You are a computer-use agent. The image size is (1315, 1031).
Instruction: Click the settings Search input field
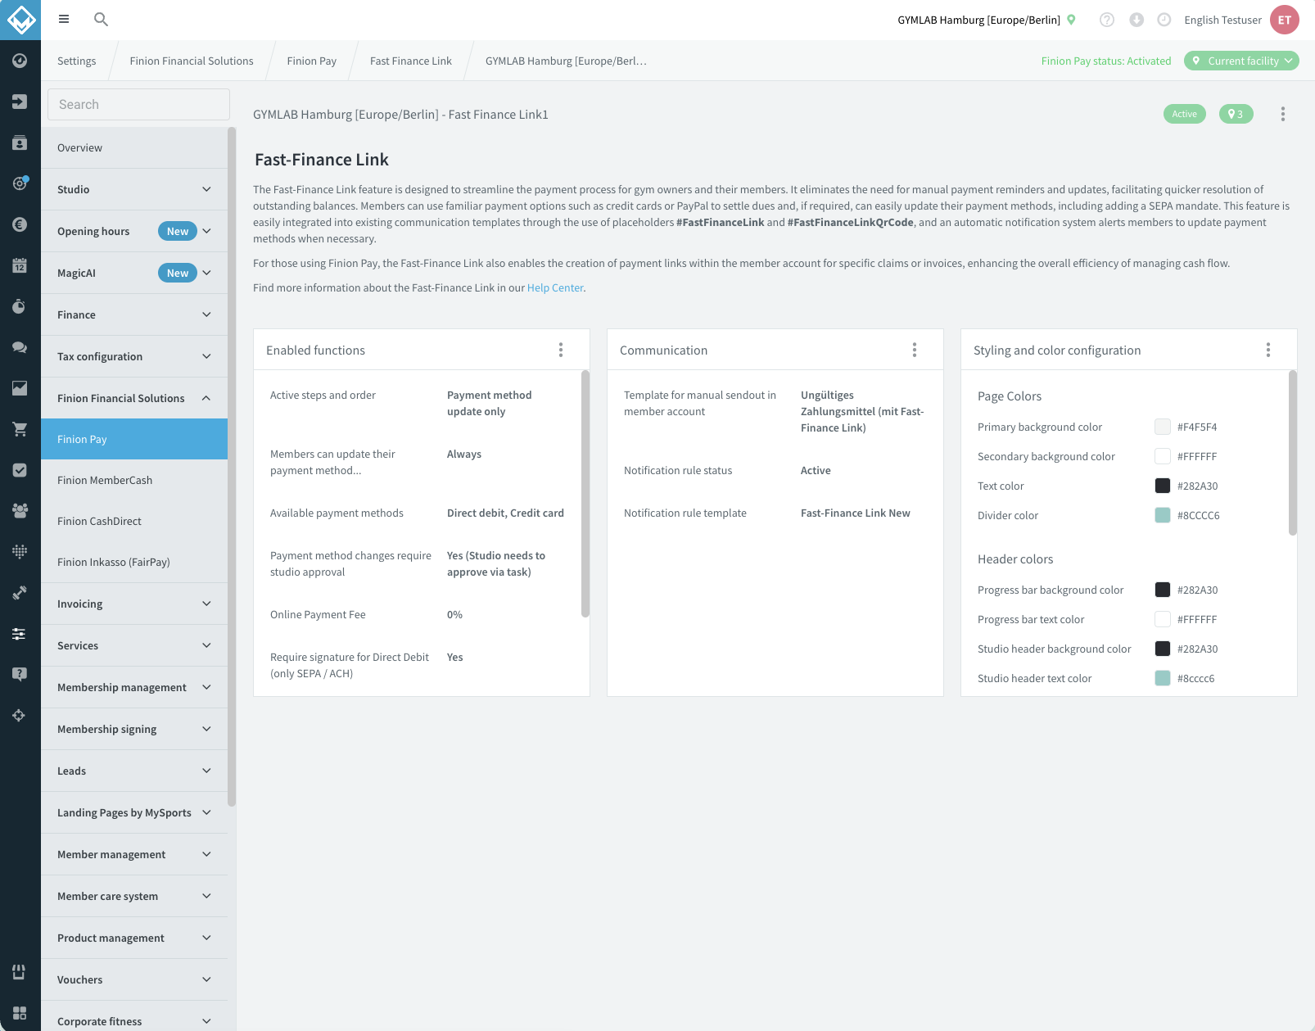[x=138, y=104]
